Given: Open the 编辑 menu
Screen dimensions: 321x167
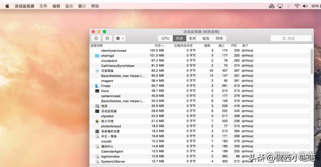Looking at the screenshot, I should [x=56, y=6].
